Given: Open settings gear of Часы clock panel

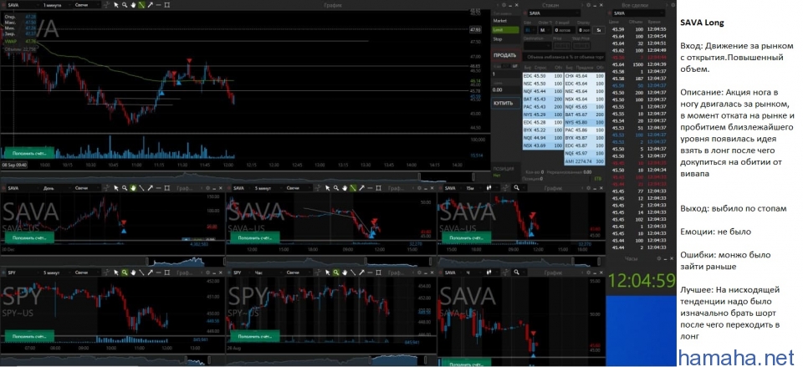Looking at the screenshot, I should (x=659, y=259).
